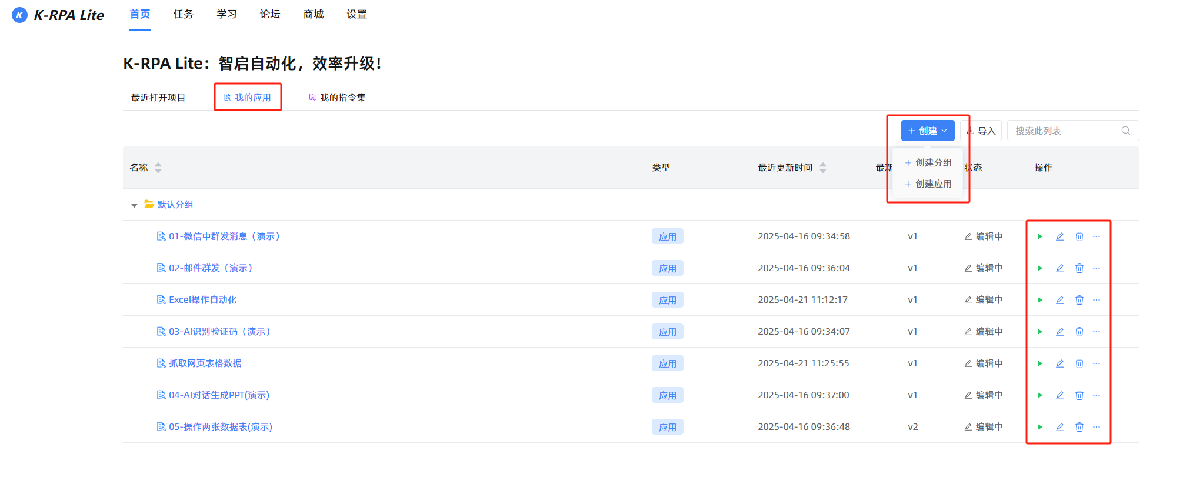
Task: Sort by 名称 column arrows
Action: point(158,168)
